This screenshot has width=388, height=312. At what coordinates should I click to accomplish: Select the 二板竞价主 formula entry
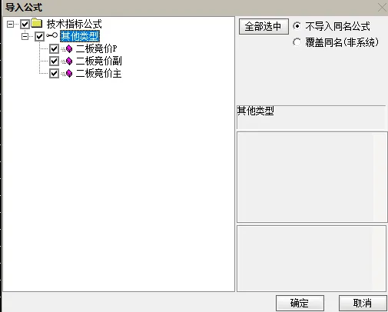tap(98, 74)
